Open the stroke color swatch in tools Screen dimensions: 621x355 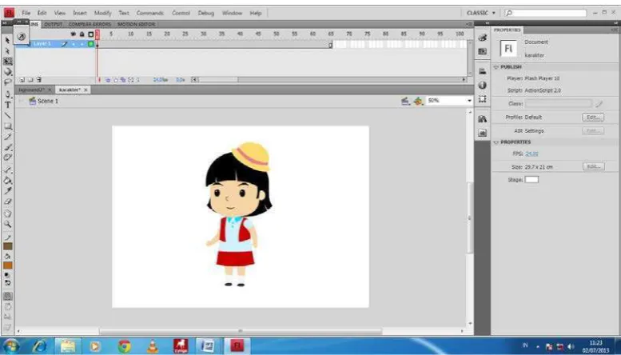click(7, 246)
